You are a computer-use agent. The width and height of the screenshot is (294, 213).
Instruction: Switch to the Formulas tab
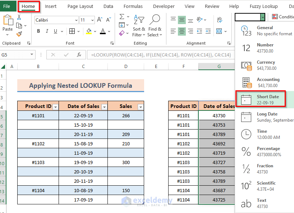click(133, 6)
